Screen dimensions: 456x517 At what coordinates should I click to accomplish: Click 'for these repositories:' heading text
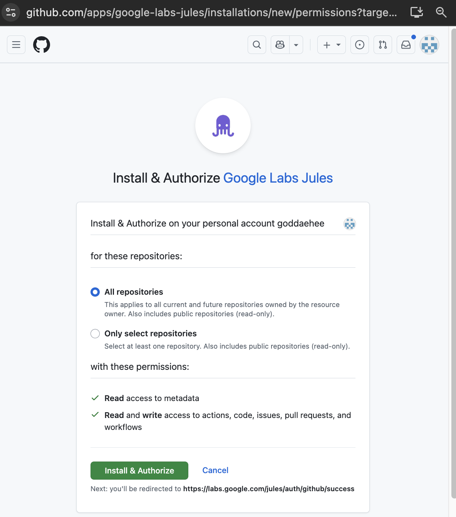(x=136, y=256)
